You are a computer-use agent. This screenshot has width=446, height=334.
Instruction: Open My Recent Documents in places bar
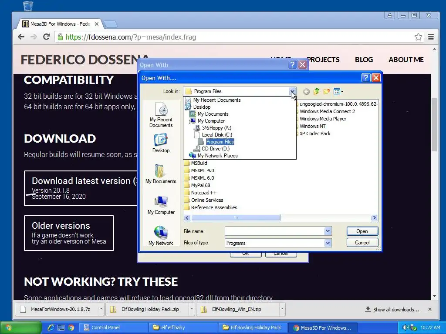click(161, 115)
